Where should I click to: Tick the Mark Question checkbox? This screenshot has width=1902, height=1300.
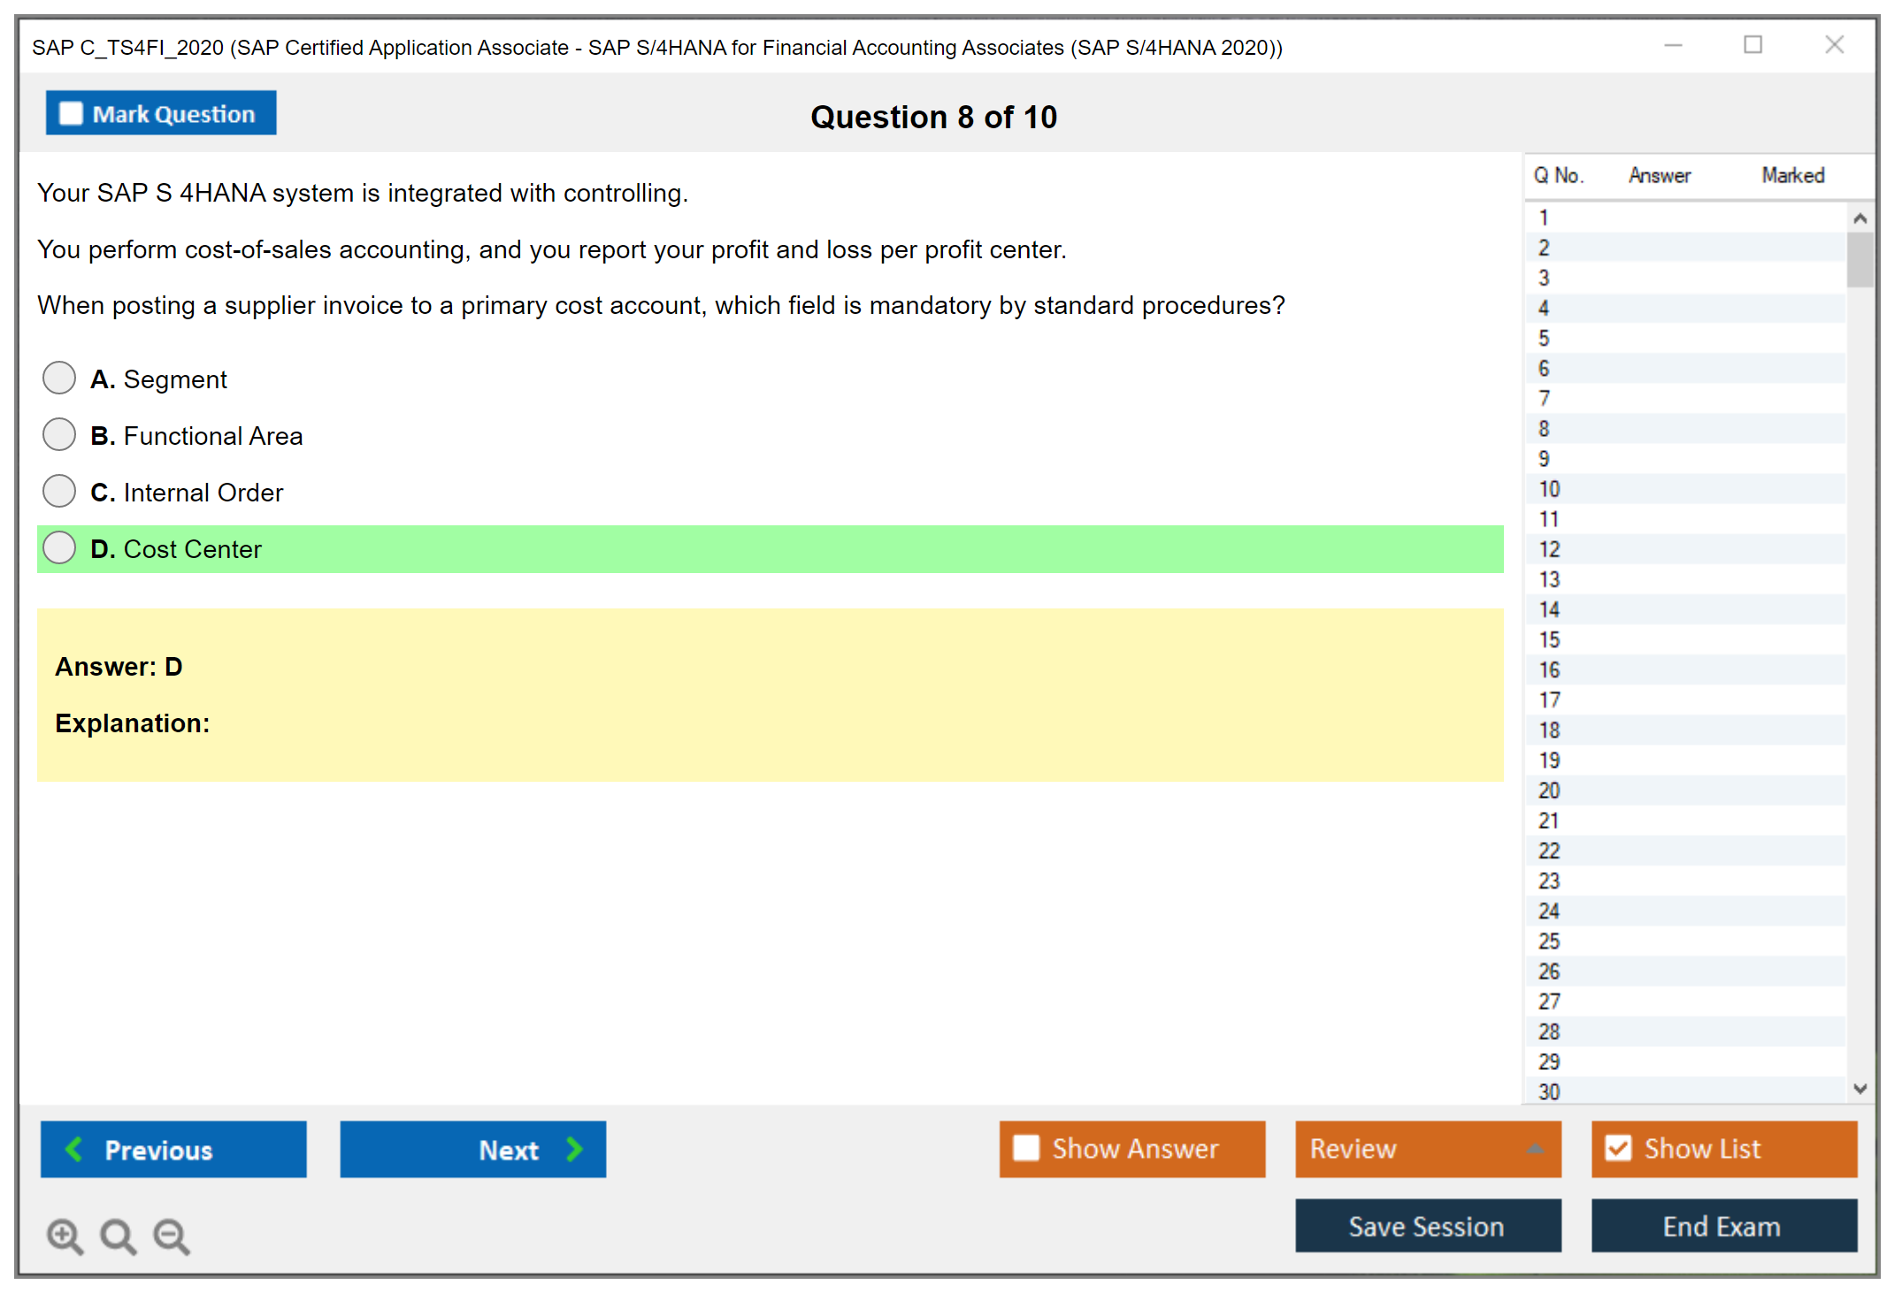tap(71, 113)
